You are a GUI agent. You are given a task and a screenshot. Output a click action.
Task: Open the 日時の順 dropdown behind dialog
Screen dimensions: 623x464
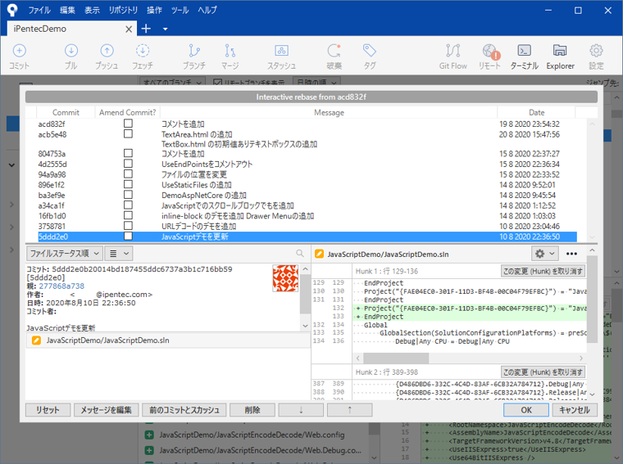316,82
